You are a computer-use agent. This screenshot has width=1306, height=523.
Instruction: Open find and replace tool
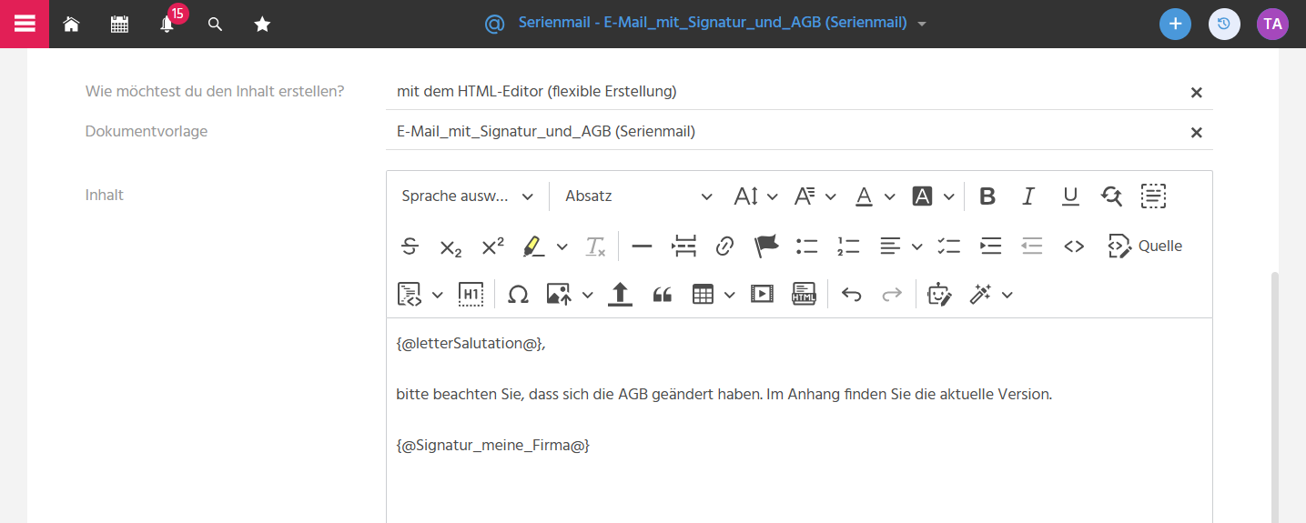1111,196
